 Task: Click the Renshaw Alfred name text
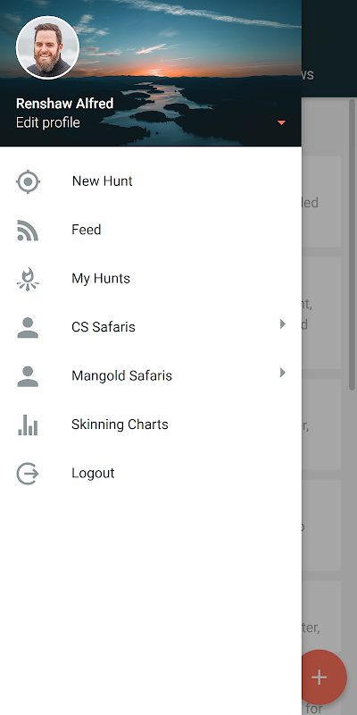64,104
